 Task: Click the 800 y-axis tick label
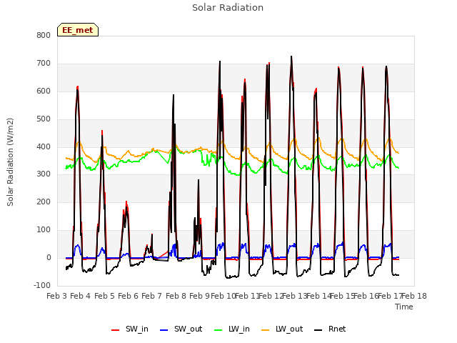[x=44, y=35]
